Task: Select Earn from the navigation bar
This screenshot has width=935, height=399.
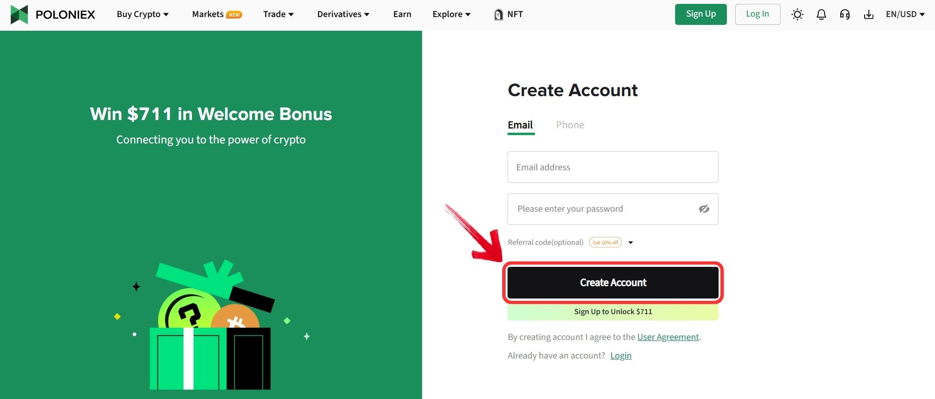Action: (402, 14)
